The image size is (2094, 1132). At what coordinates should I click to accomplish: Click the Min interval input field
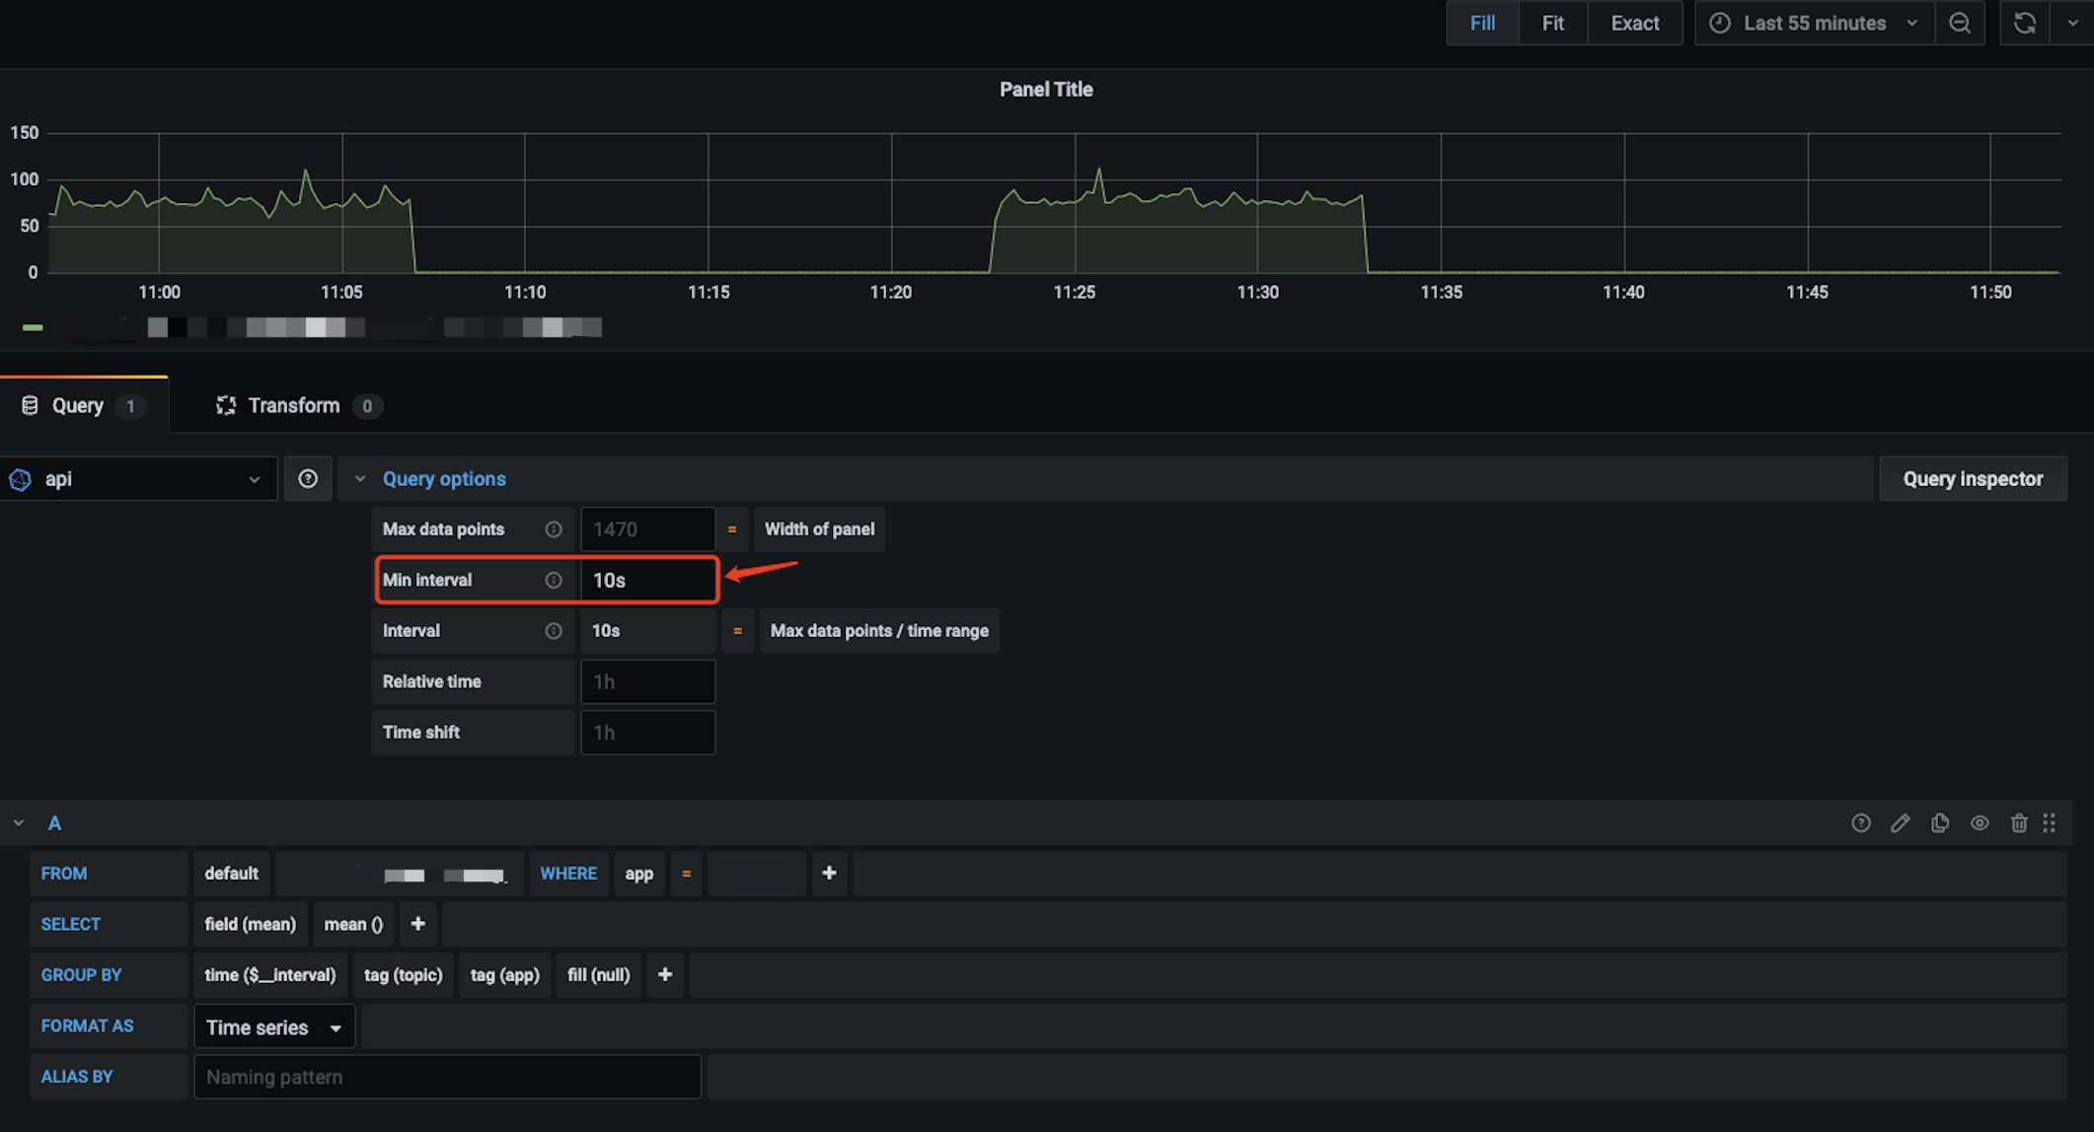[646, 580]
